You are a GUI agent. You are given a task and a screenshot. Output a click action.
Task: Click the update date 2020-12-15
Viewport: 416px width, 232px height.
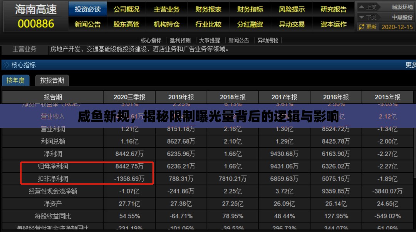point(397,27)
